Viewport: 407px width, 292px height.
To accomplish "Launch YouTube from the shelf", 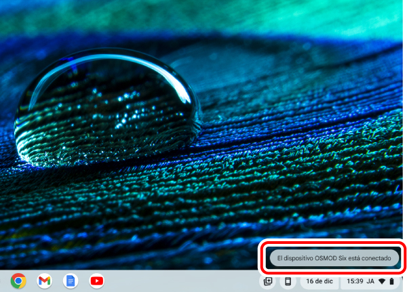I will point(96,280).
